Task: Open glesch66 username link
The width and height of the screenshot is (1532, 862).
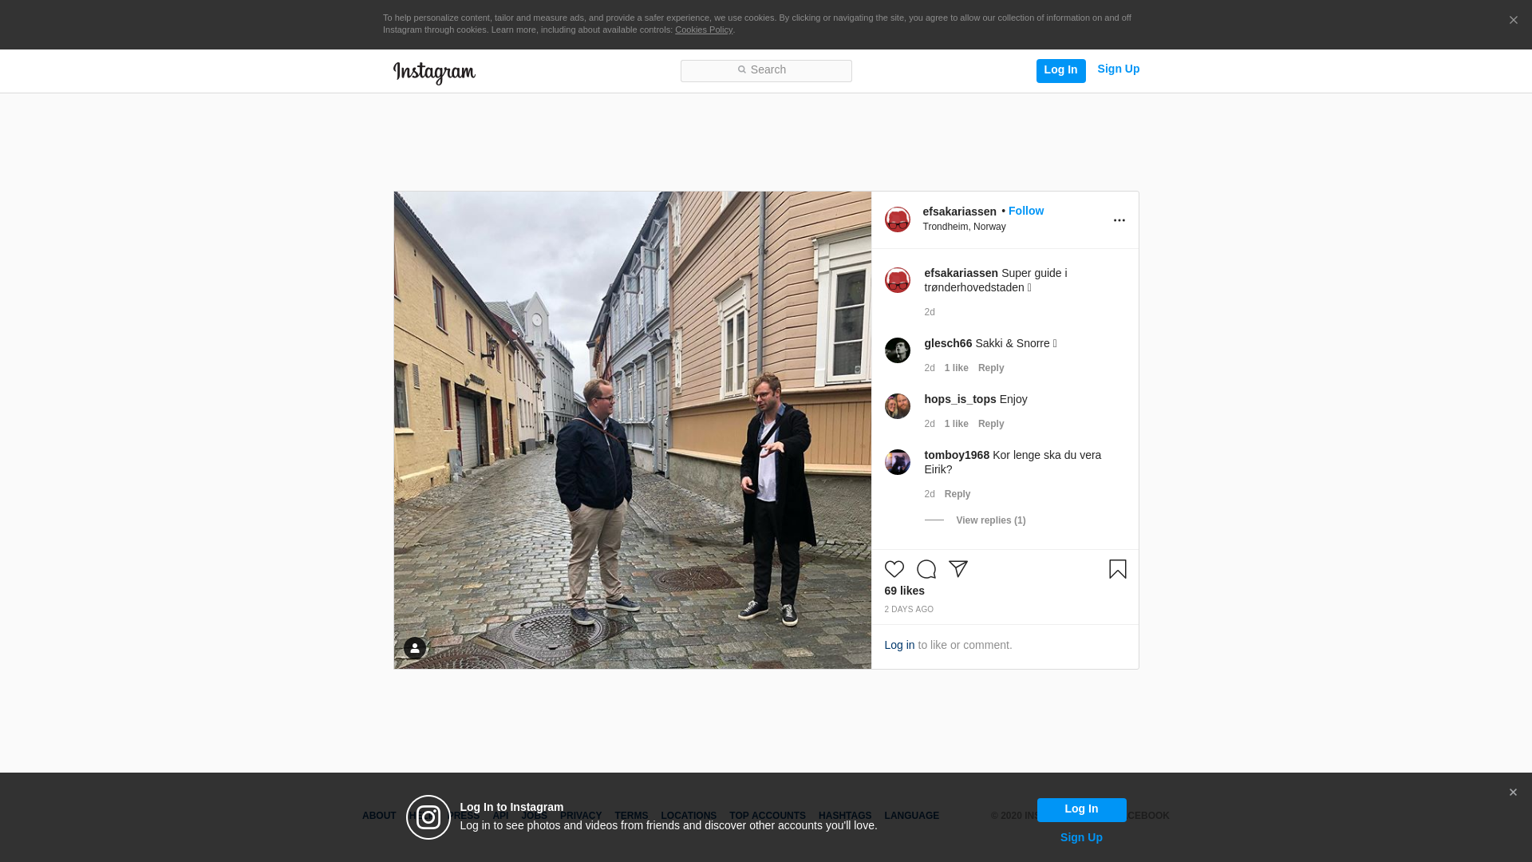Action: tap(948, 343)
